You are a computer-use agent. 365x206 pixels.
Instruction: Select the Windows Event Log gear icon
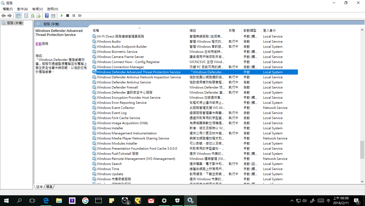tap(94, 113)
